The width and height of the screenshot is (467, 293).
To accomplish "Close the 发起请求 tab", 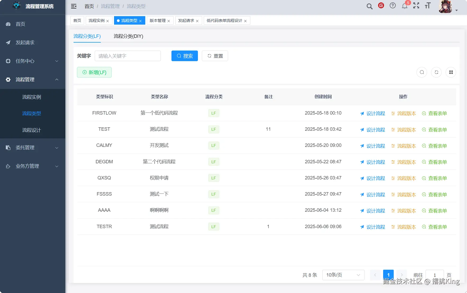I will tap(197, 21).
